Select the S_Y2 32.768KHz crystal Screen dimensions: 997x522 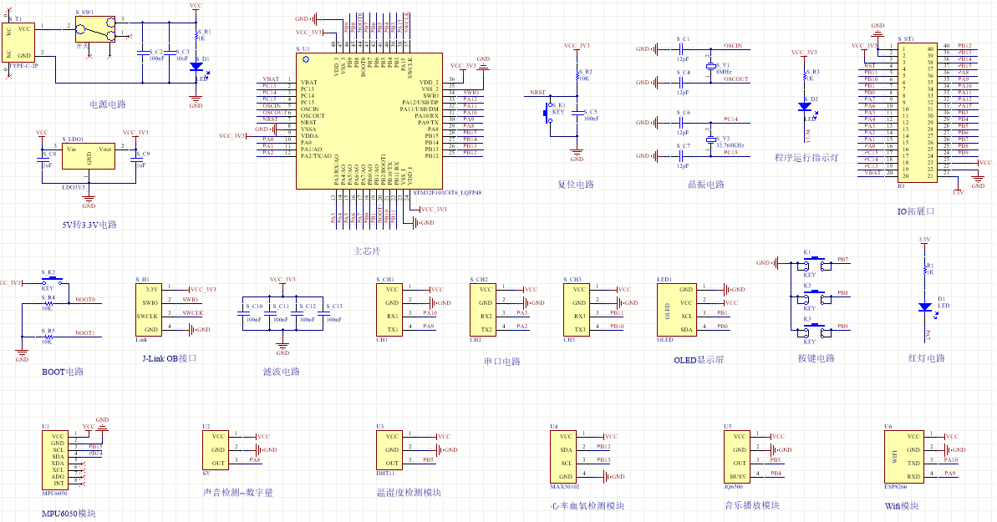click(x=711, y=139)
